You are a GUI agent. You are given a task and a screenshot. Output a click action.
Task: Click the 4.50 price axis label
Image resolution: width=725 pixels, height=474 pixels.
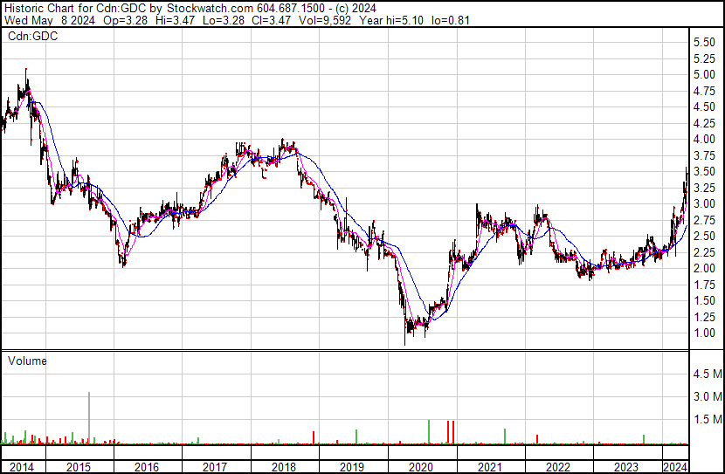pos(704,106)
